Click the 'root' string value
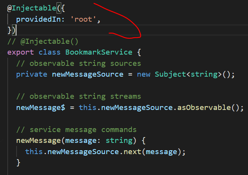Screen dimensions: 248x175 tap(83, 19)
